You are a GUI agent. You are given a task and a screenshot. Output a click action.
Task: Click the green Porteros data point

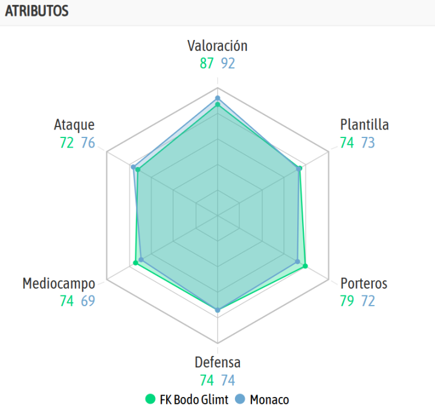pyautogui.click(x=305, y=266)
